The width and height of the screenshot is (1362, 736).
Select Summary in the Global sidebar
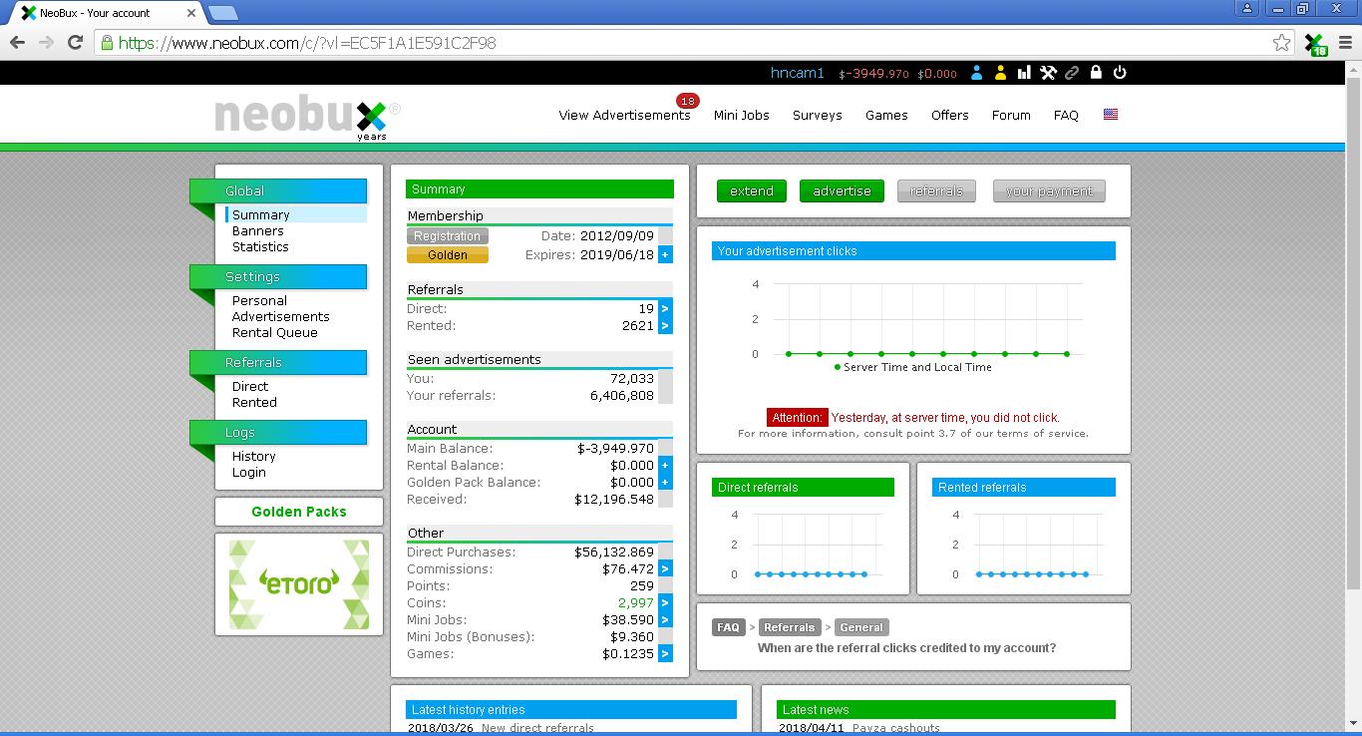pos(261,215)
